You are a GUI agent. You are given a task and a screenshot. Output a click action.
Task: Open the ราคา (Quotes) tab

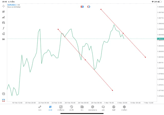click(x=40, y=108)
